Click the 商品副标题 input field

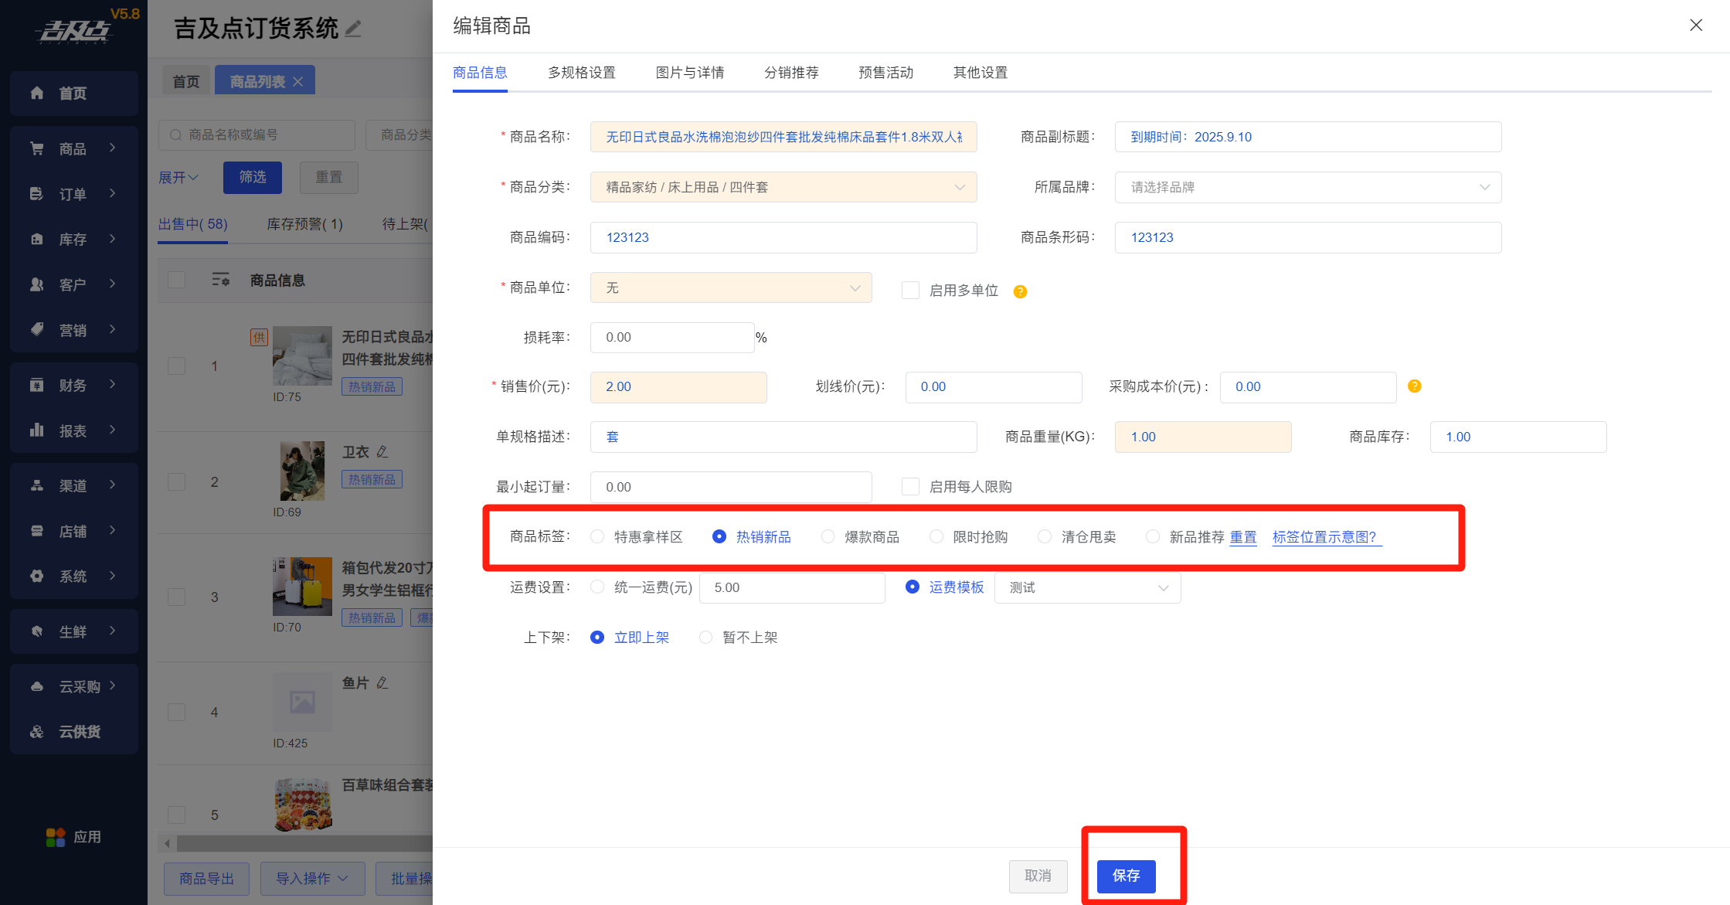tap(1307, 137)
